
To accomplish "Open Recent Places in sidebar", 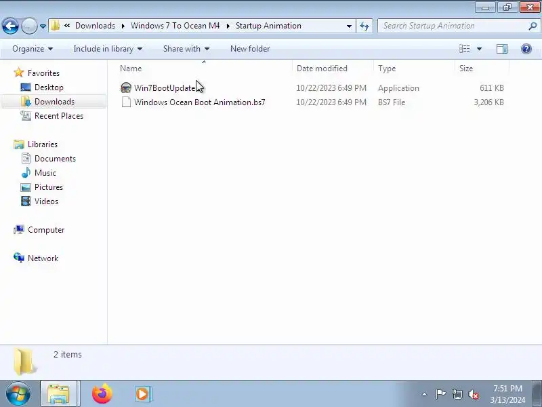I will pyautogui.click(x=59, y=115).
